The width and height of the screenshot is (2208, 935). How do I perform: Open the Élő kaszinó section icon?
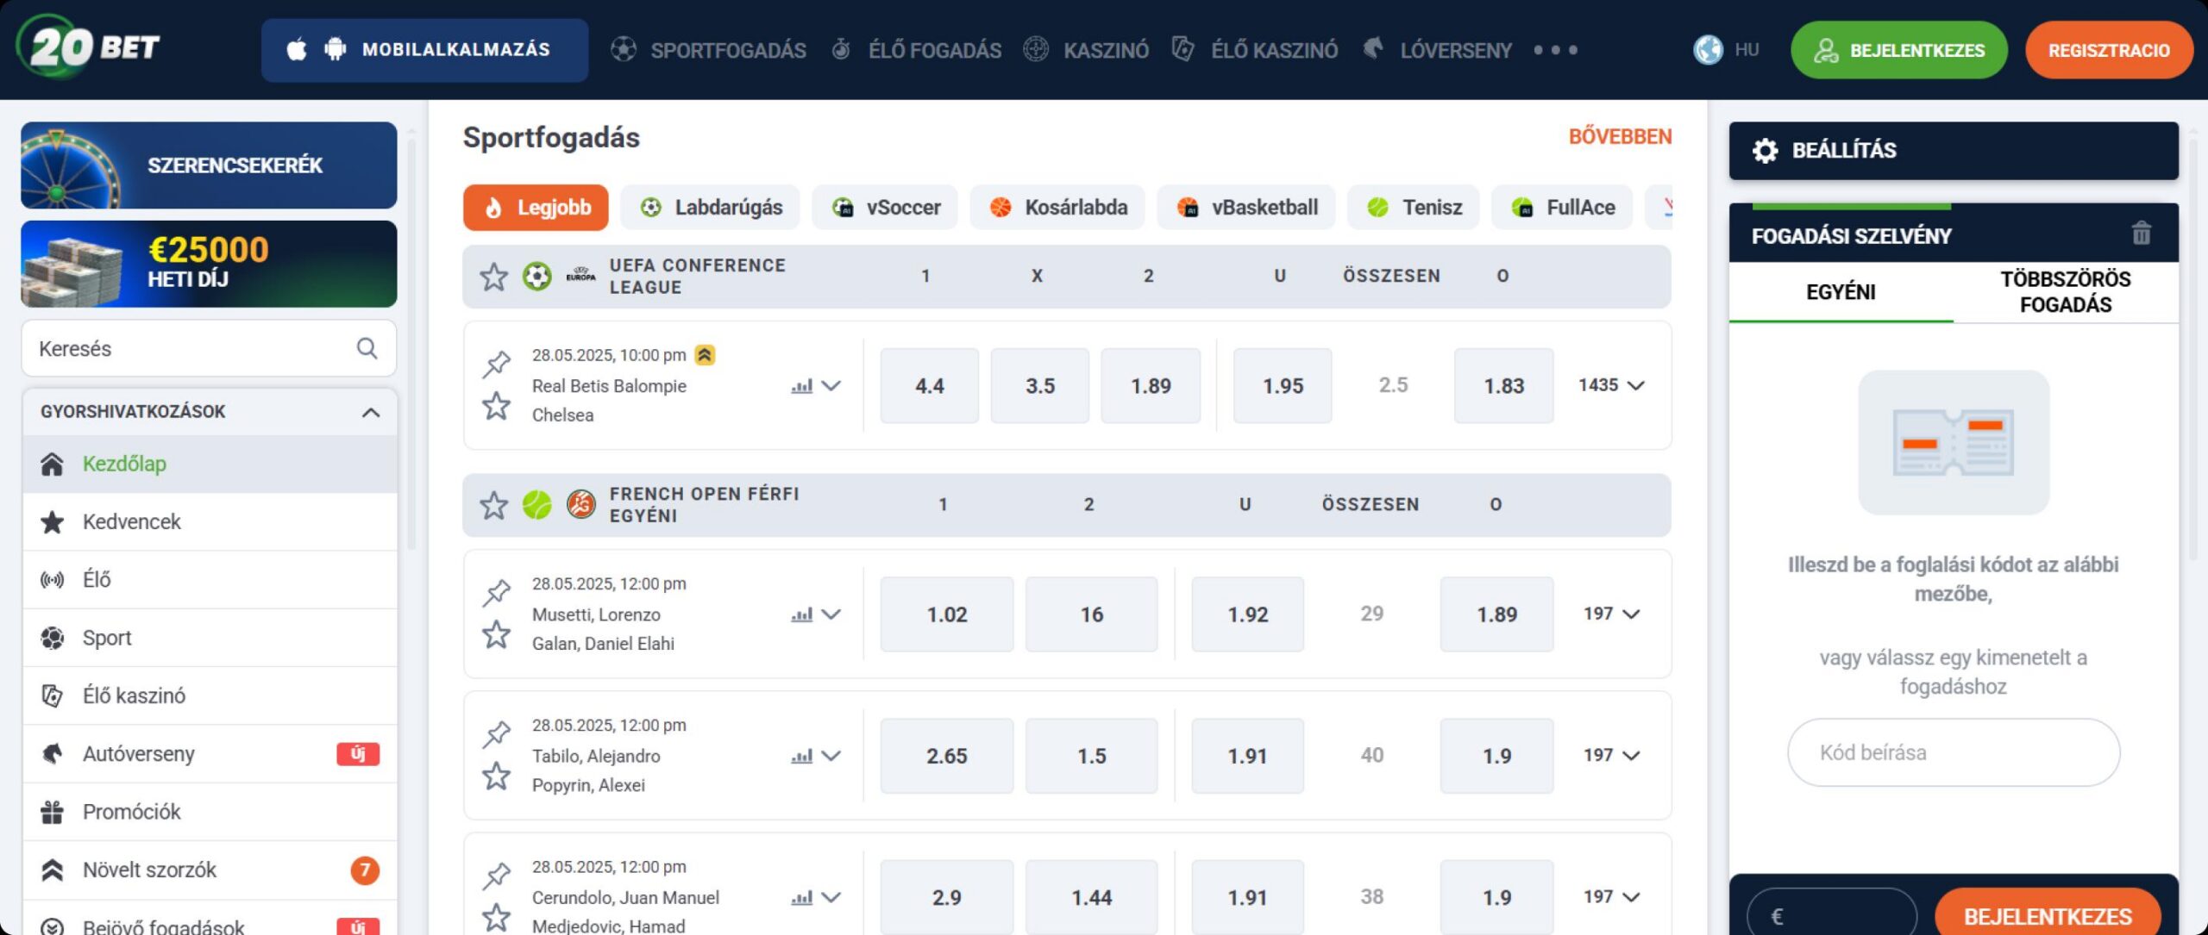53,695
